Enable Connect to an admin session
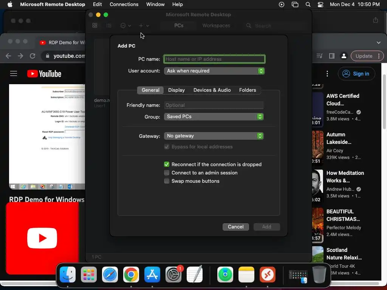The height and width of the screenshot is (290, 387). coord(167,173)
